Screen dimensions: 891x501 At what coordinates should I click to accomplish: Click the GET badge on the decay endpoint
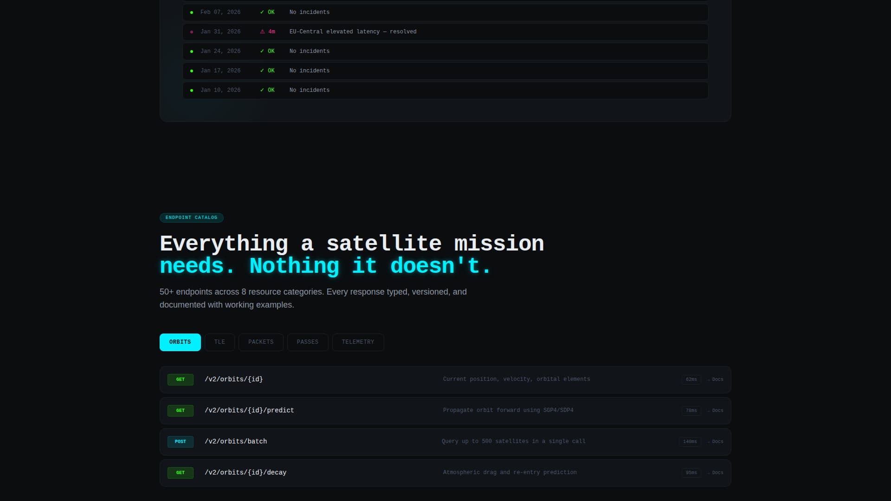click(181, 473)
